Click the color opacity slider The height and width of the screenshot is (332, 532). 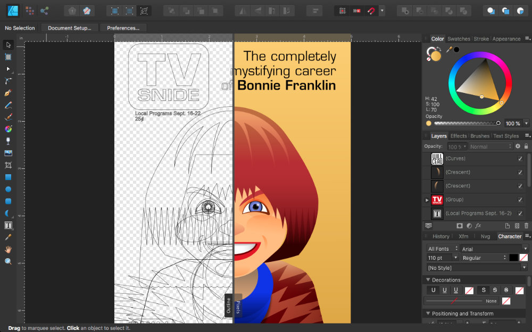(466, 123)
